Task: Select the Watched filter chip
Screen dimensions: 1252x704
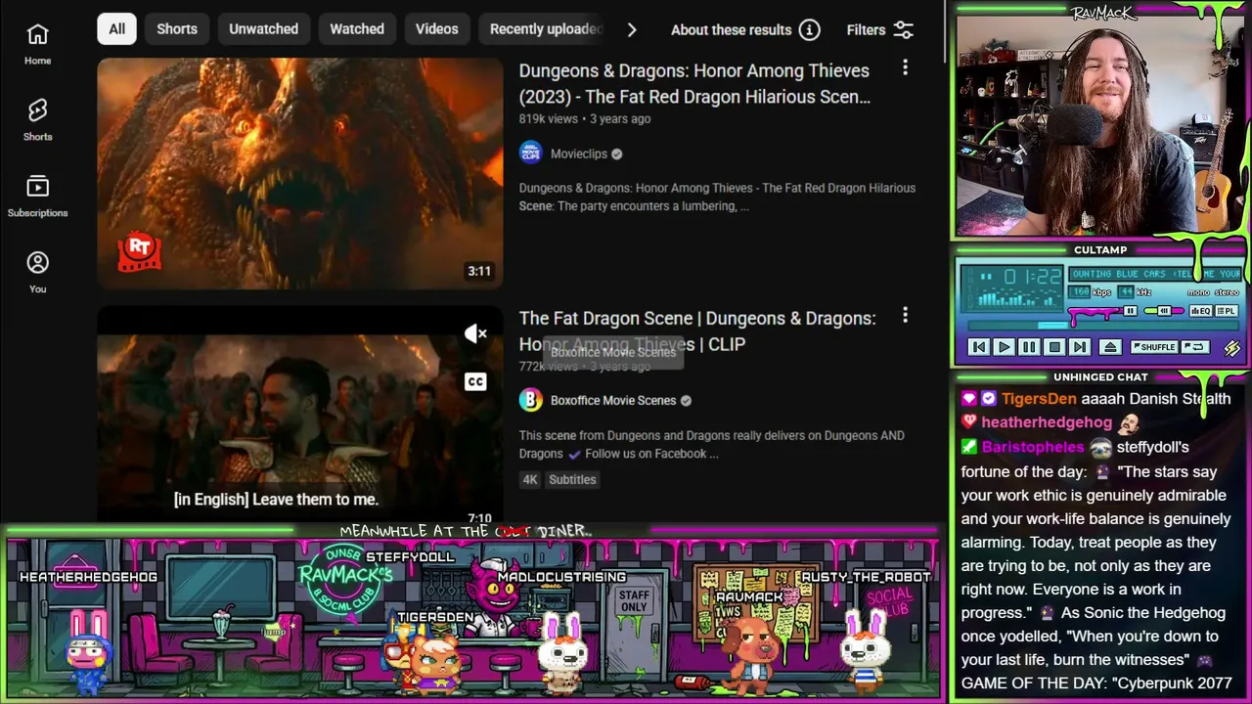Action: [357, 29]
